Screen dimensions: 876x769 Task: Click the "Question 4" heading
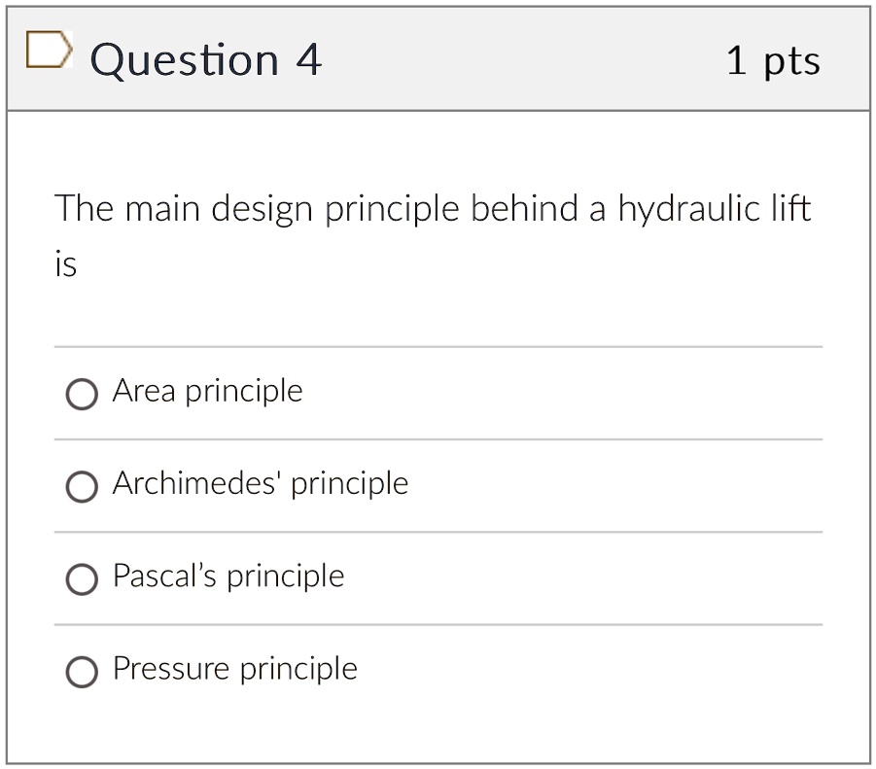(205, 60)
